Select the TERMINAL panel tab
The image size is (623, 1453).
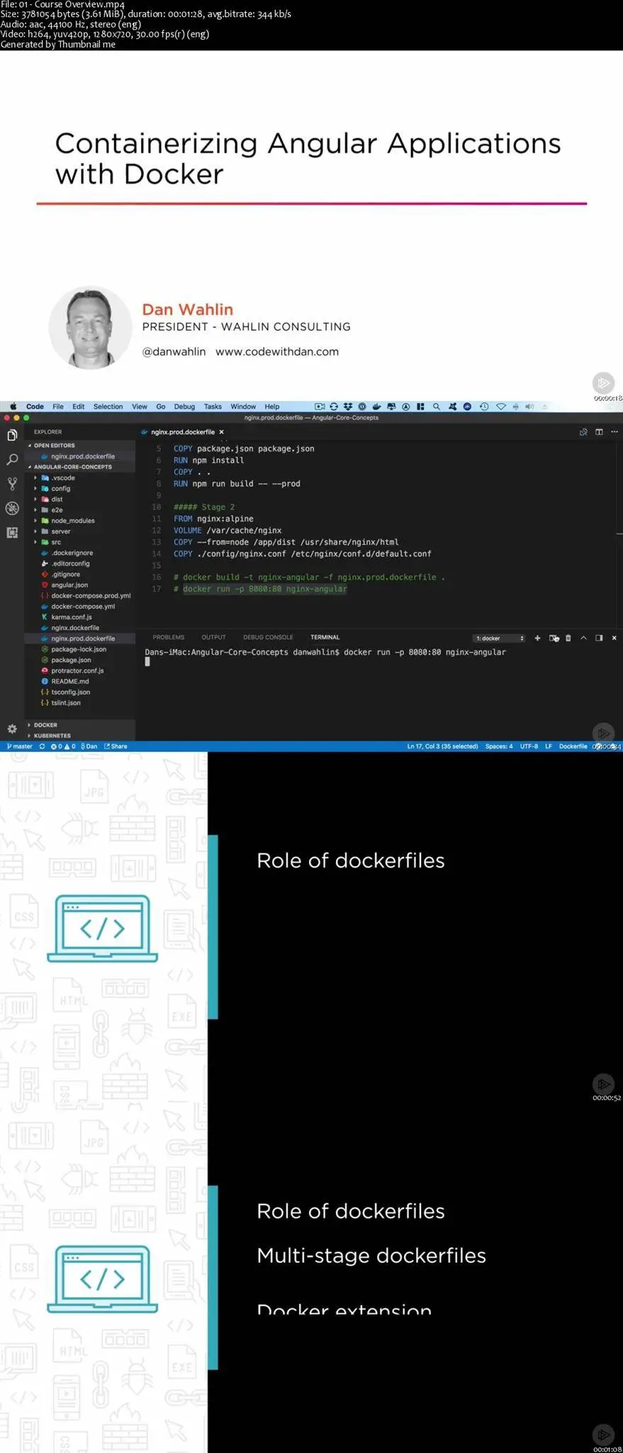[x=325, y=638]
